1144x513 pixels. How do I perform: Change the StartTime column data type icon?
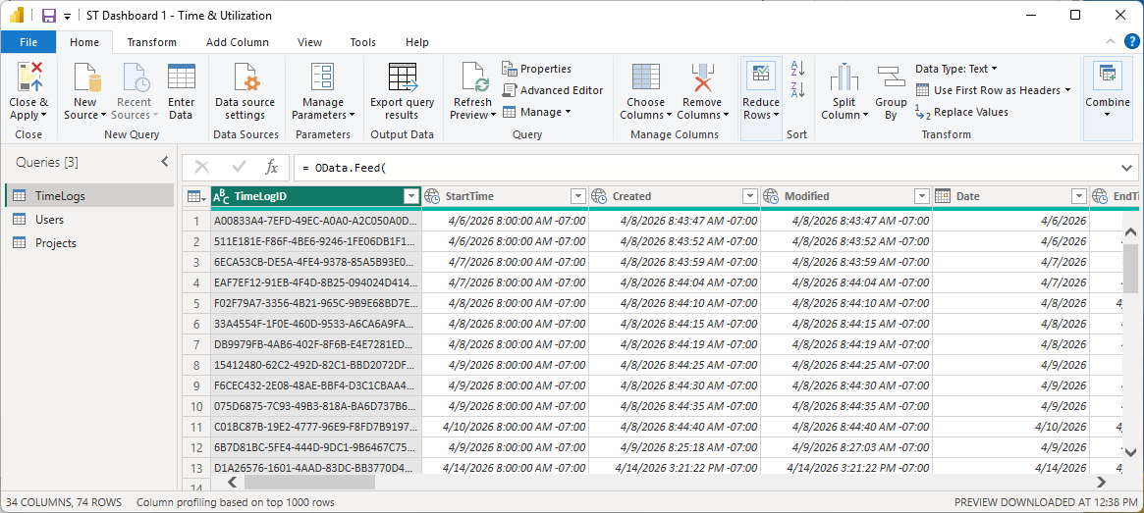(x=433, y=196)
